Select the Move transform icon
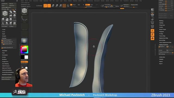The width and height of the screenshot is (174, 98). pos(53,5)
